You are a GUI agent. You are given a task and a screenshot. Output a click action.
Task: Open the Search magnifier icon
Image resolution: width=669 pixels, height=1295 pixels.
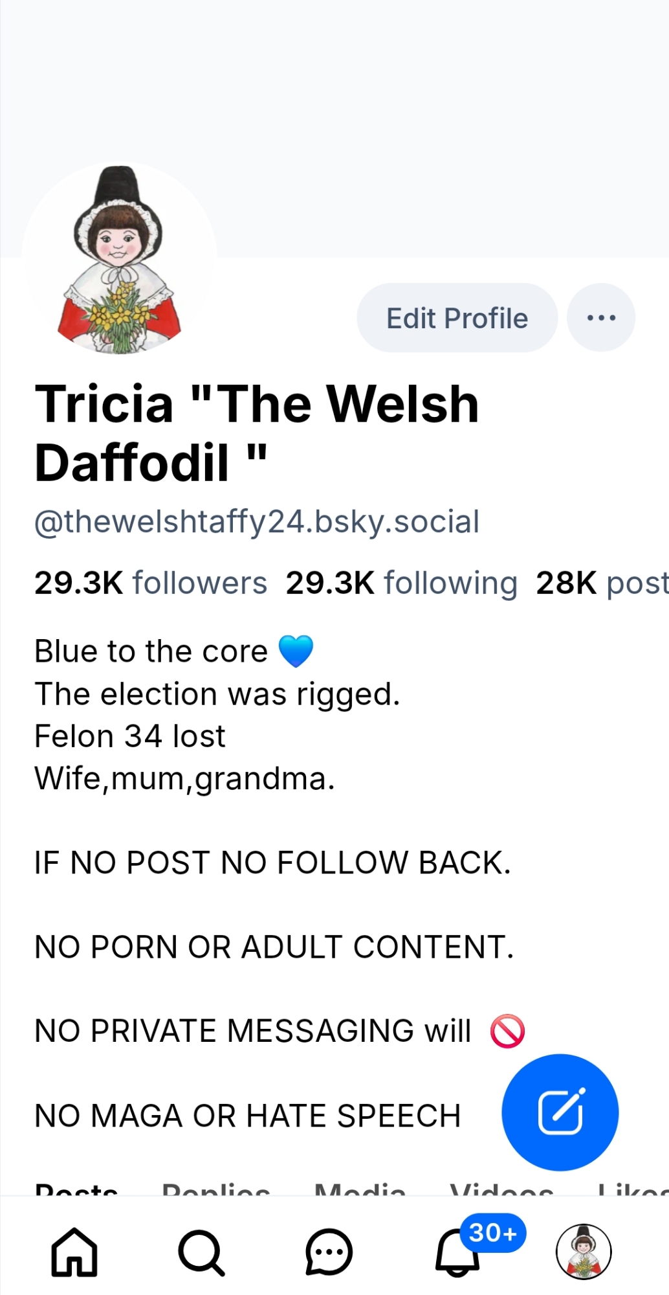(201, 1252)
